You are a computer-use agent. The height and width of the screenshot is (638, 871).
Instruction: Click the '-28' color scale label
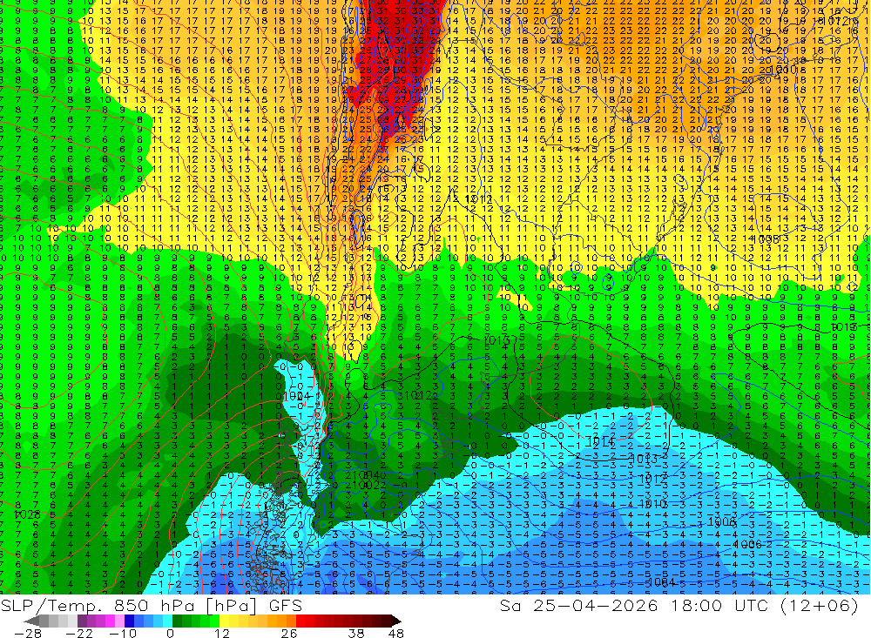(28, 633)
